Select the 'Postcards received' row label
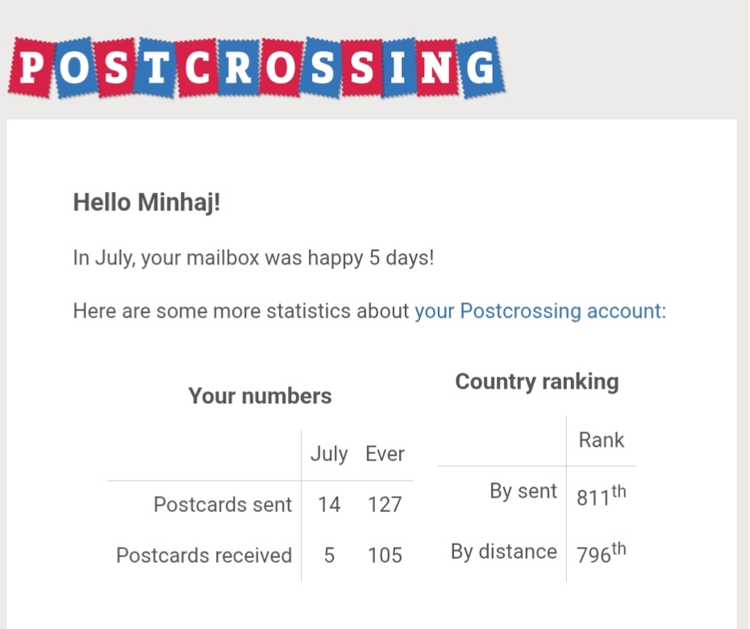 click(204, 556)
